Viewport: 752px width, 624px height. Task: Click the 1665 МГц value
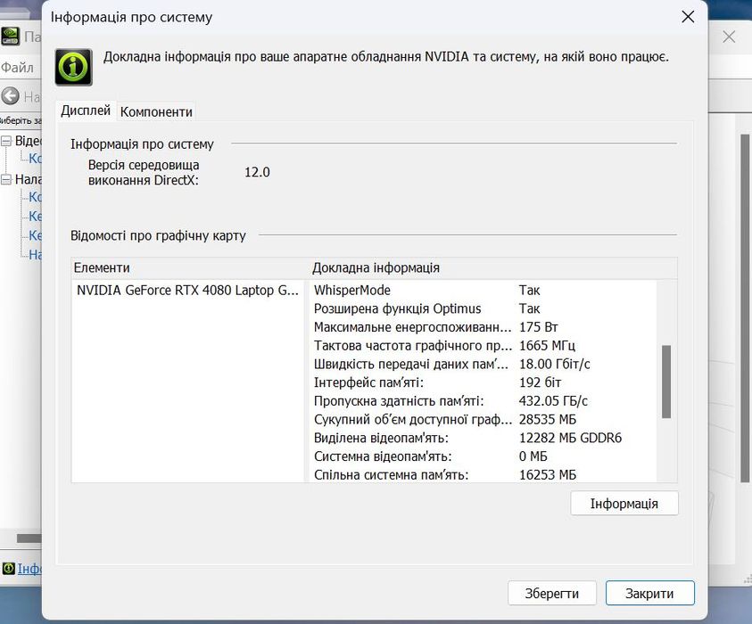547,346
